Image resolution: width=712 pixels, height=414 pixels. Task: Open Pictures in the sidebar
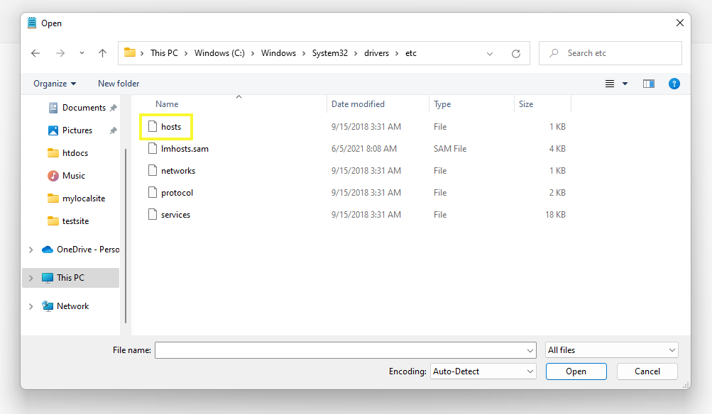click(x=77, y=130)
